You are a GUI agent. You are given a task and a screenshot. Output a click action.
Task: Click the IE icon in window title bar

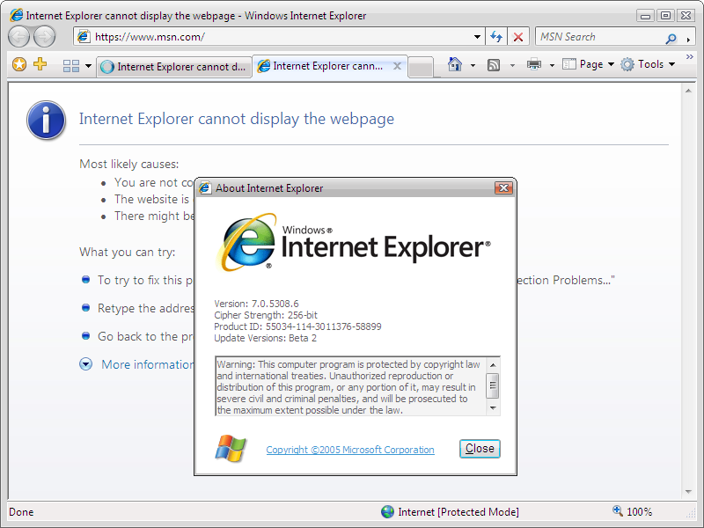click(x=16, y=15)
